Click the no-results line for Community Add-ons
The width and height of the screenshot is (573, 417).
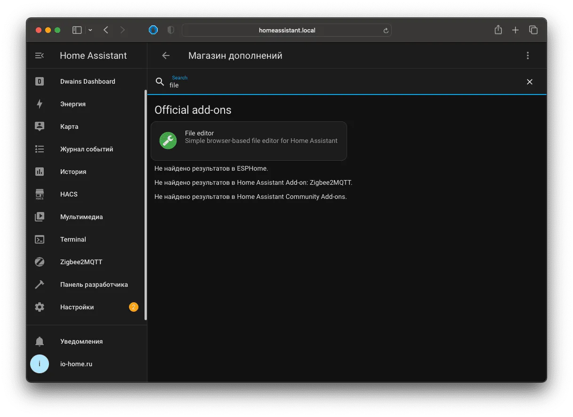(250, 197)
